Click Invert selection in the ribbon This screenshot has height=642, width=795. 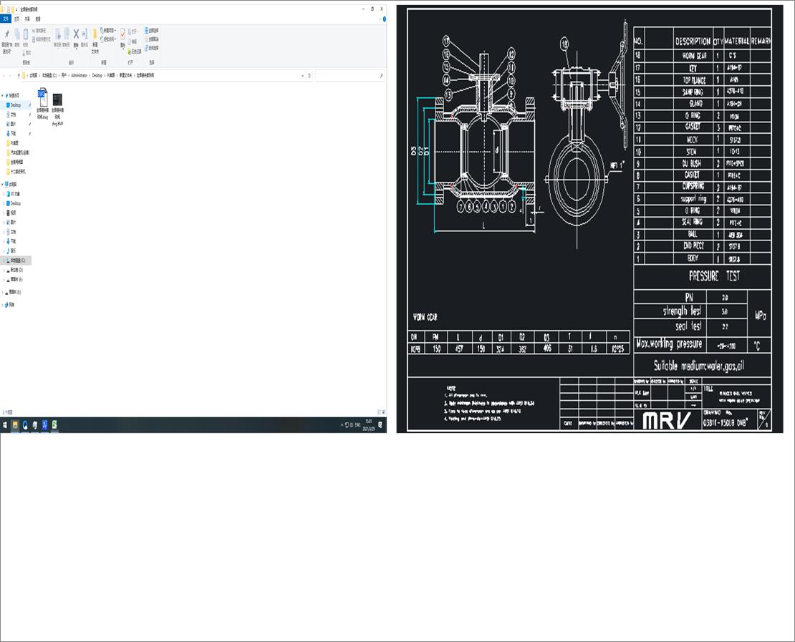(152, 48)
